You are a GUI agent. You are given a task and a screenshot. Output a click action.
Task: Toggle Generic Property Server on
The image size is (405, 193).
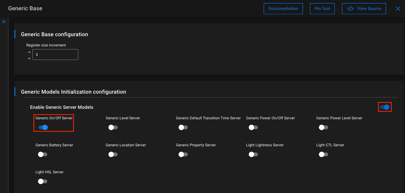click(x=183, y=154)
